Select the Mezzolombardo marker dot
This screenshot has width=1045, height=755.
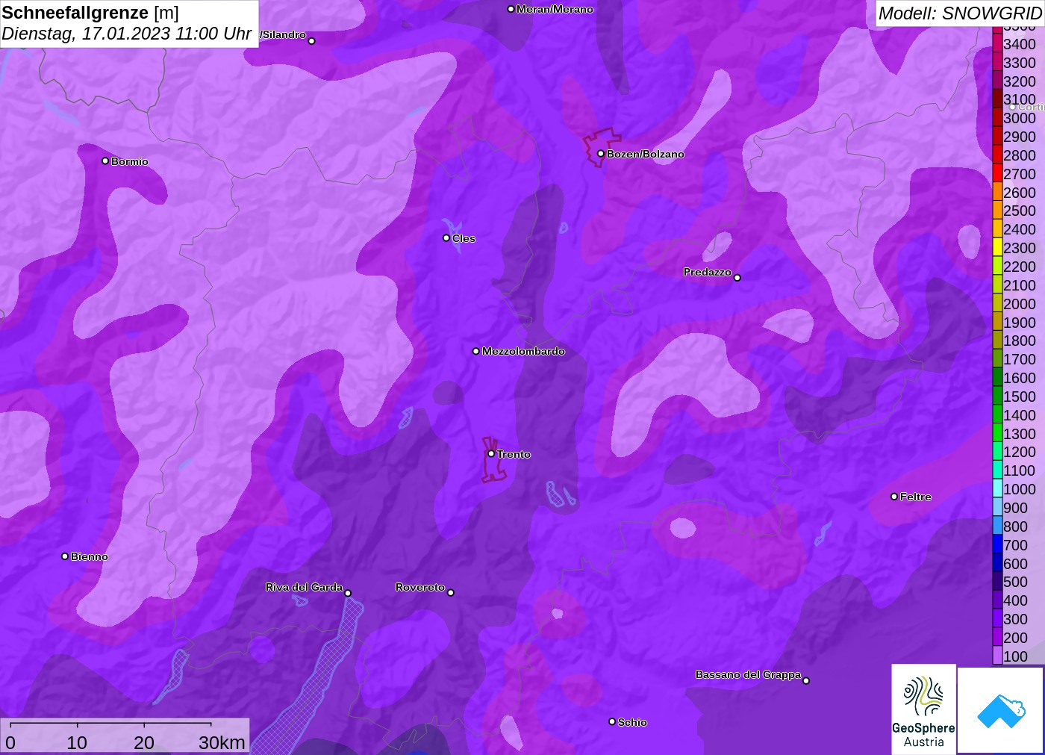476,351
